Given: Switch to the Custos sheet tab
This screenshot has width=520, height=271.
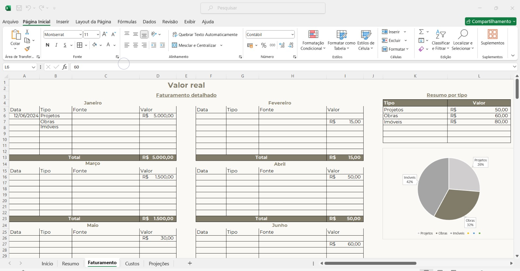Looking at the screenshot, I should [132, 264].
